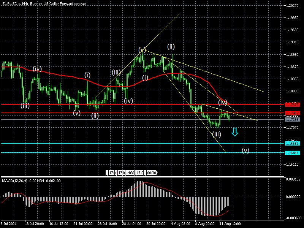Select the (v) wave label at the July high

tap(142, 50)
